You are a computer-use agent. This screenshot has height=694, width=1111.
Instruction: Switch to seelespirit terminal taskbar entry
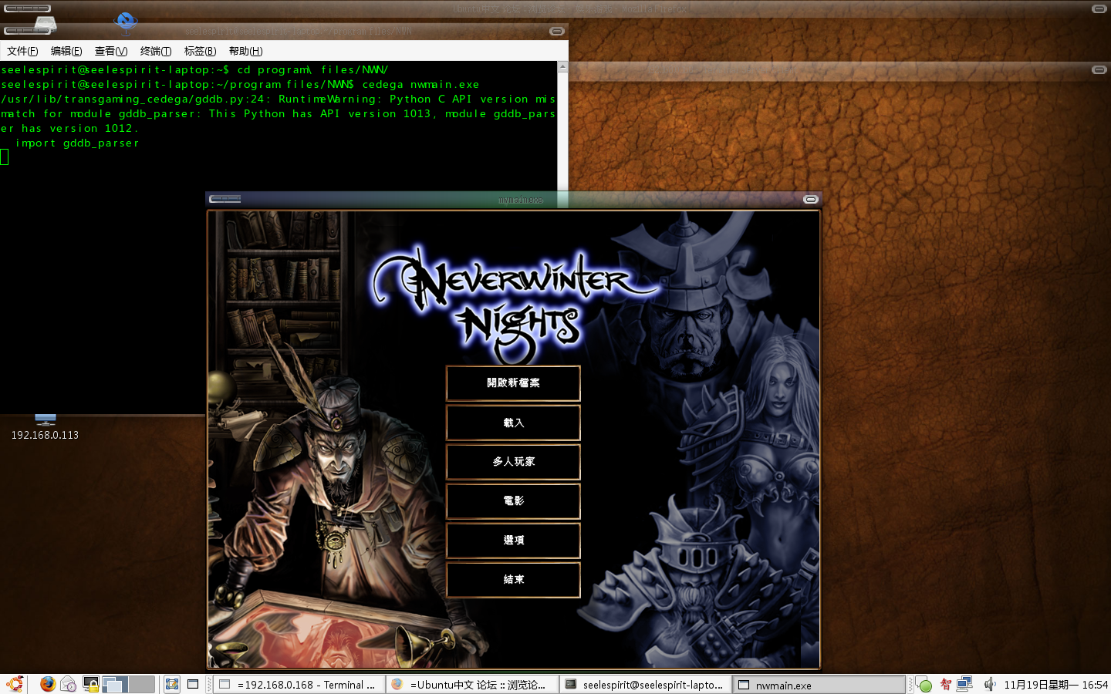pos(646,685)
